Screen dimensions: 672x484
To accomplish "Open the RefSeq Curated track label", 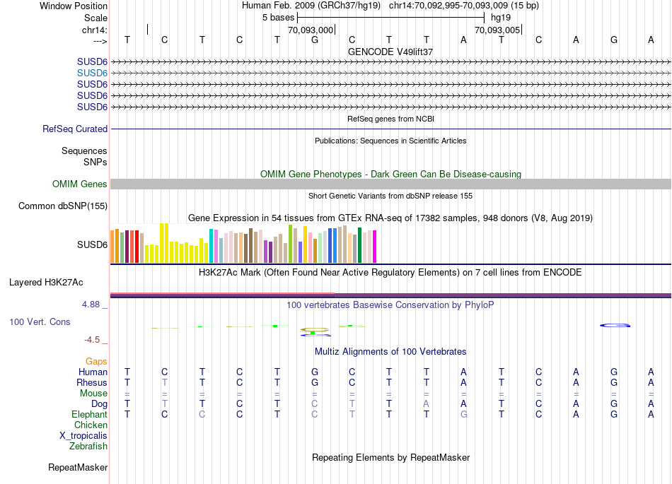I will click(74, 129).
